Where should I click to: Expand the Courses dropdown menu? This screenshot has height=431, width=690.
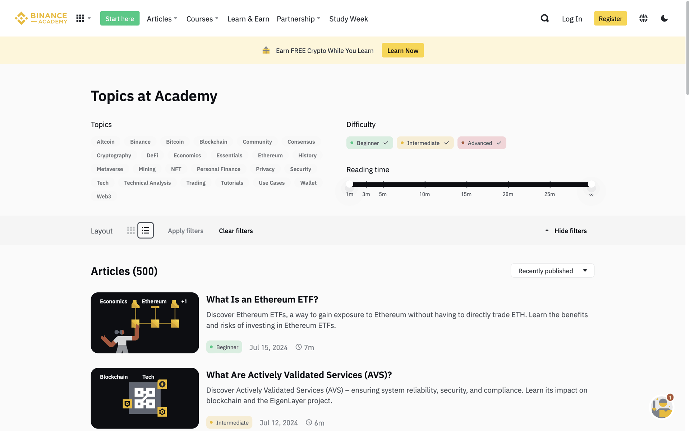pos(202,19)
